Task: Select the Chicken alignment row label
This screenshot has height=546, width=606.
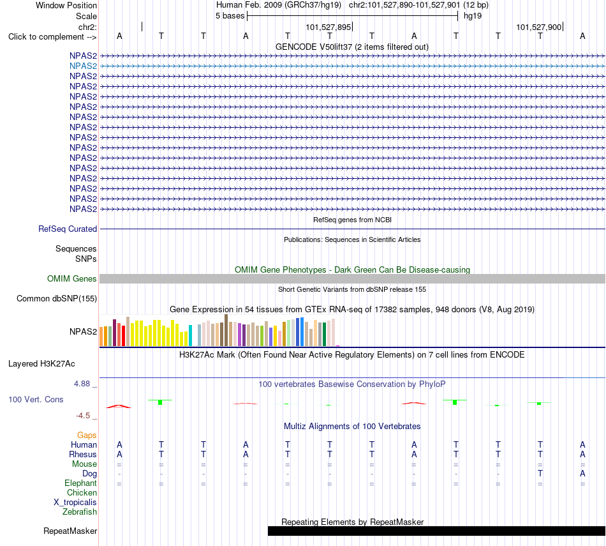Action: 82,492
